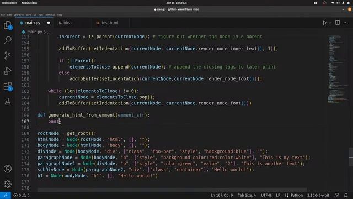The image size is (353, 199).
Task: Click the feedback icon in status bar
Action: pos(336,195)
